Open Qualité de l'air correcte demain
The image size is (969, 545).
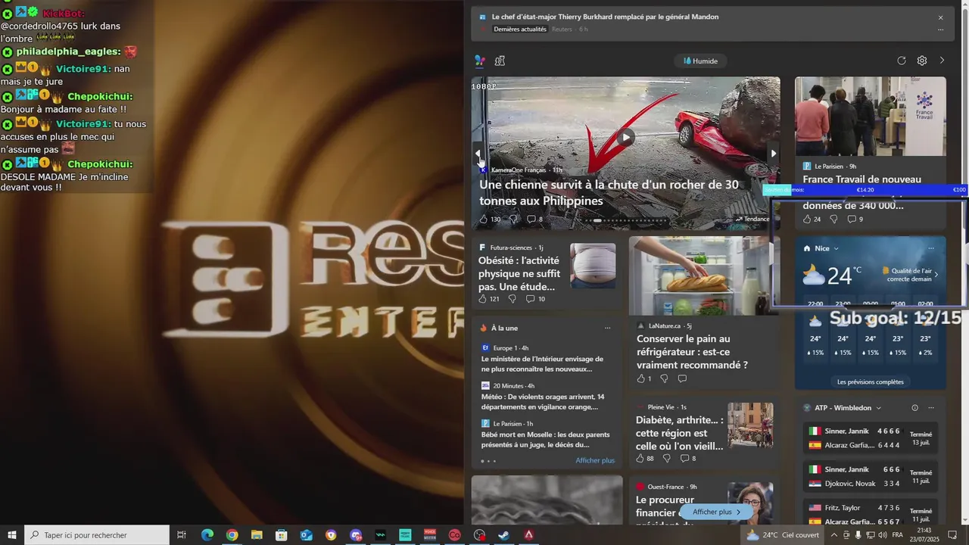point(911,275)
